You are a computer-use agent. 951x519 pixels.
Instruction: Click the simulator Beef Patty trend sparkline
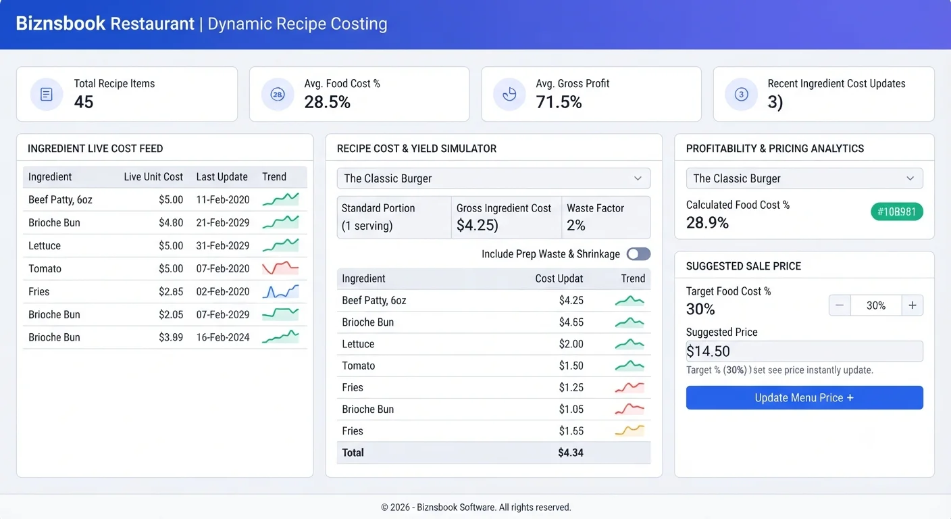click(x=629, y=301)
